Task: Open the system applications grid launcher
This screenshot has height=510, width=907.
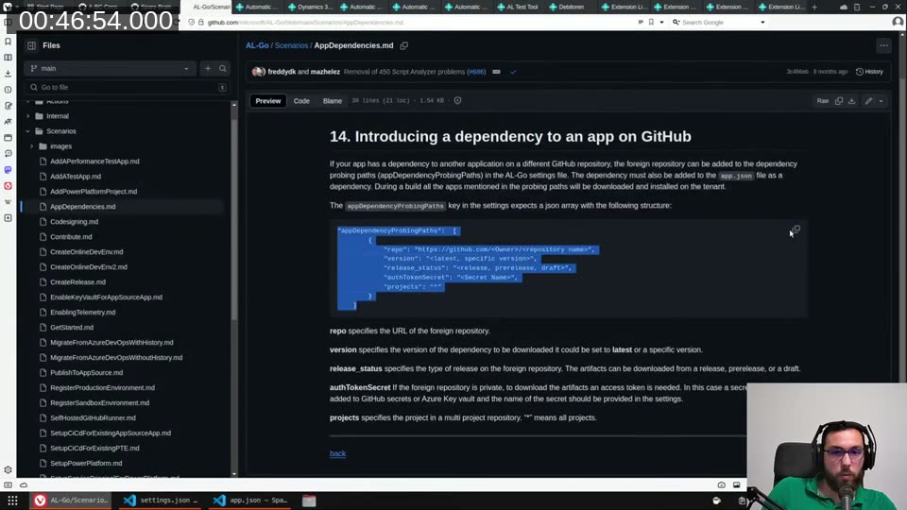Action: [x=12, y=501]
